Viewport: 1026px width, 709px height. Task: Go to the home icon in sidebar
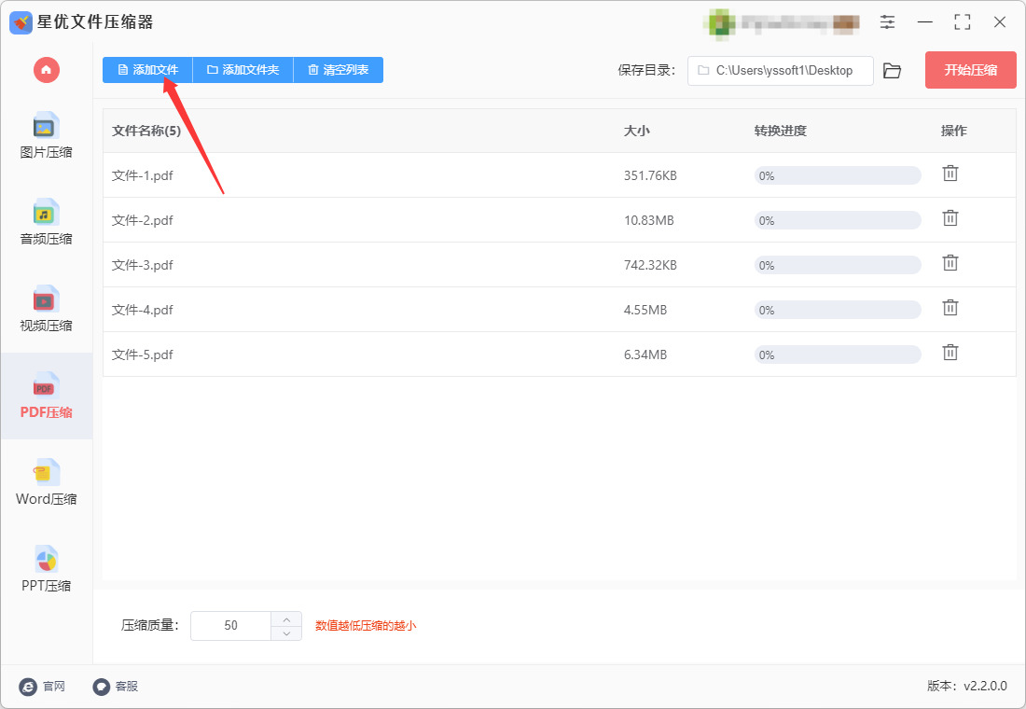[x=47, y=70]
